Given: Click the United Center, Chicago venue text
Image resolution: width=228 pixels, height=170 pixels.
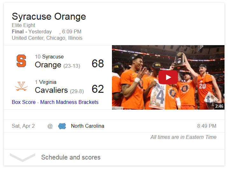Looking at the screenshot, I should pyautogui.click(x=47, y=38).
